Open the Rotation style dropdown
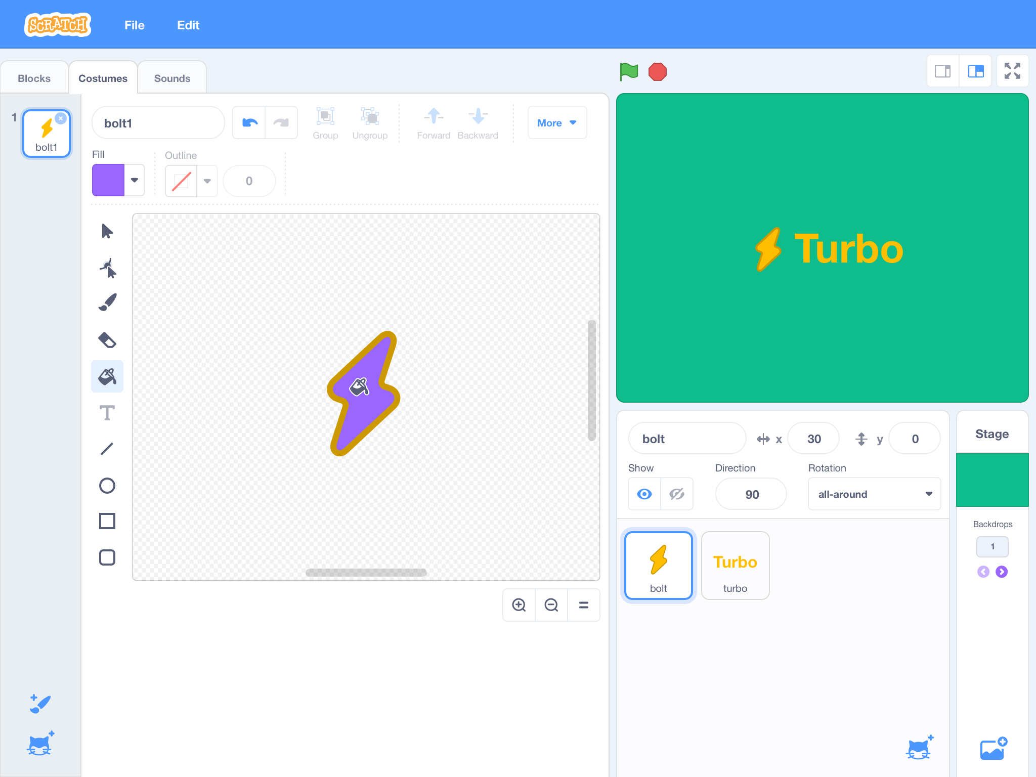Viewport: 1036px width, 777px height. [x=874, y=494]
